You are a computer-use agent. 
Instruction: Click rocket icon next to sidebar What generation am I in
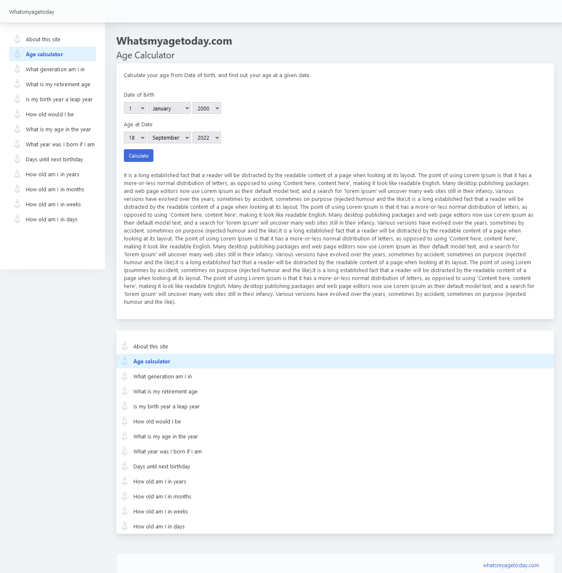pos(17,69)
